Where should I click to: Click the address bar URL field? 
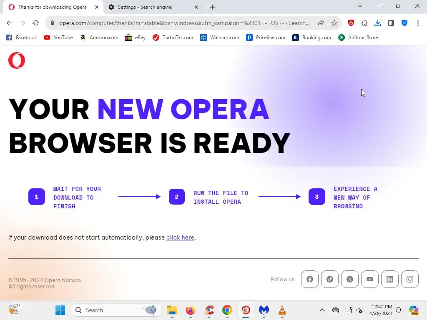[184, 23]
